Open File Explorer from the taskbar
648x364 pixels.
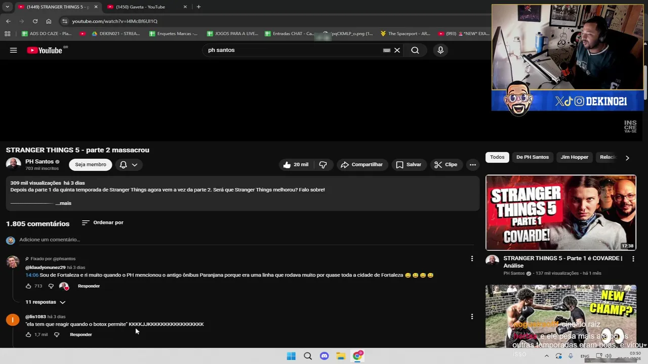click(341, 356)
